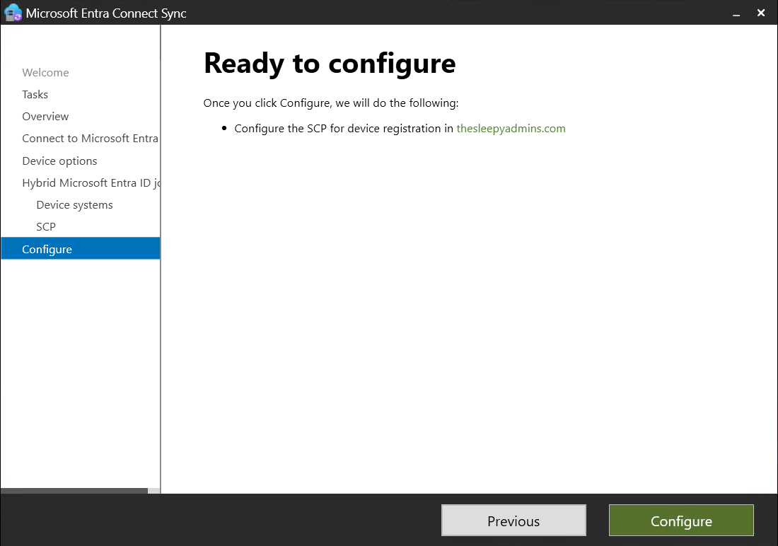Select Hybrid Microsoft Entra ID join step

click(x=85, y=182)
